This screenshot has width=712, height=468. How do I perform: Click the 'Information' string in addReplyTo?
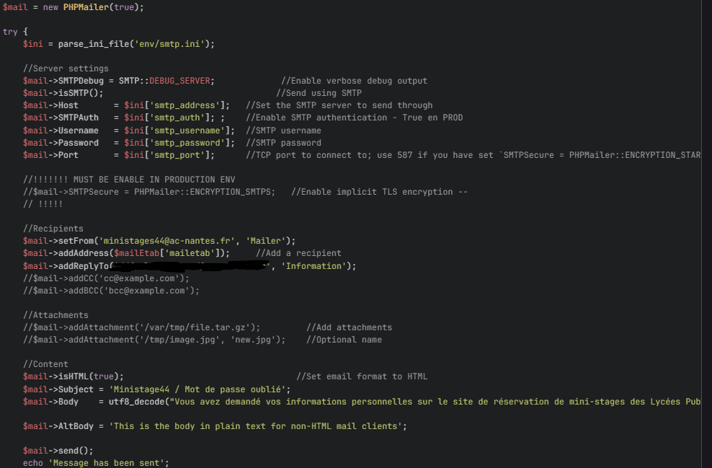[x=313, y=266]
